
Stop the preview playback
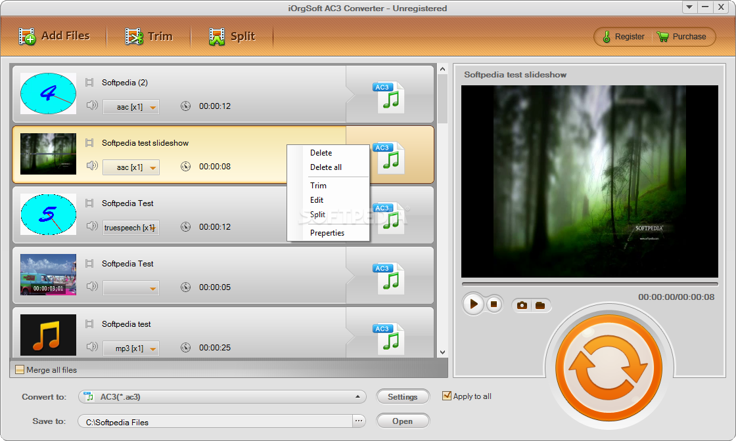(x=494, y=304)
